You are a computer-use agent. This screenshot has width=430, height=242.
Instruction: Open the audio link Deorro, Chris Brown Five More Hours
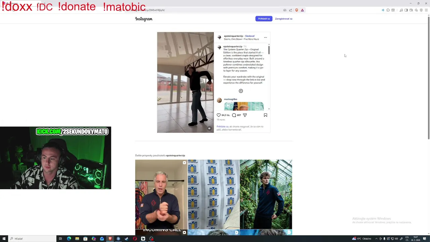point(241,39)
